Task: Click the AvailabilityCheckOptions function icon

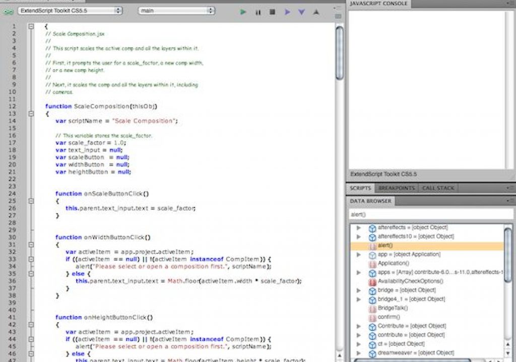Action: coord(372,282)
